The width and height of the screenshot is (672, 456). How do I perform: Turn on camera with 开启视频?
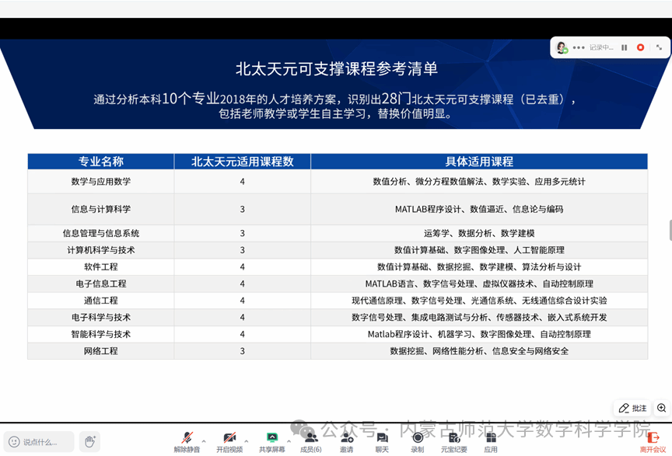pos(229,439)
